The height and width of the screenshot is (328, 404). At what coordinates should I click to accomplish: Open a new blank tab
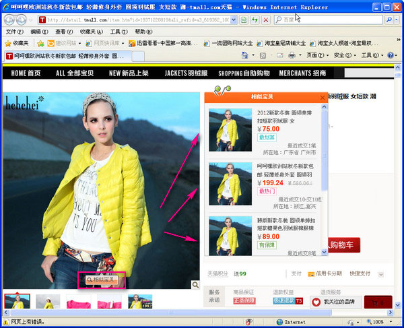pos(138,56)
